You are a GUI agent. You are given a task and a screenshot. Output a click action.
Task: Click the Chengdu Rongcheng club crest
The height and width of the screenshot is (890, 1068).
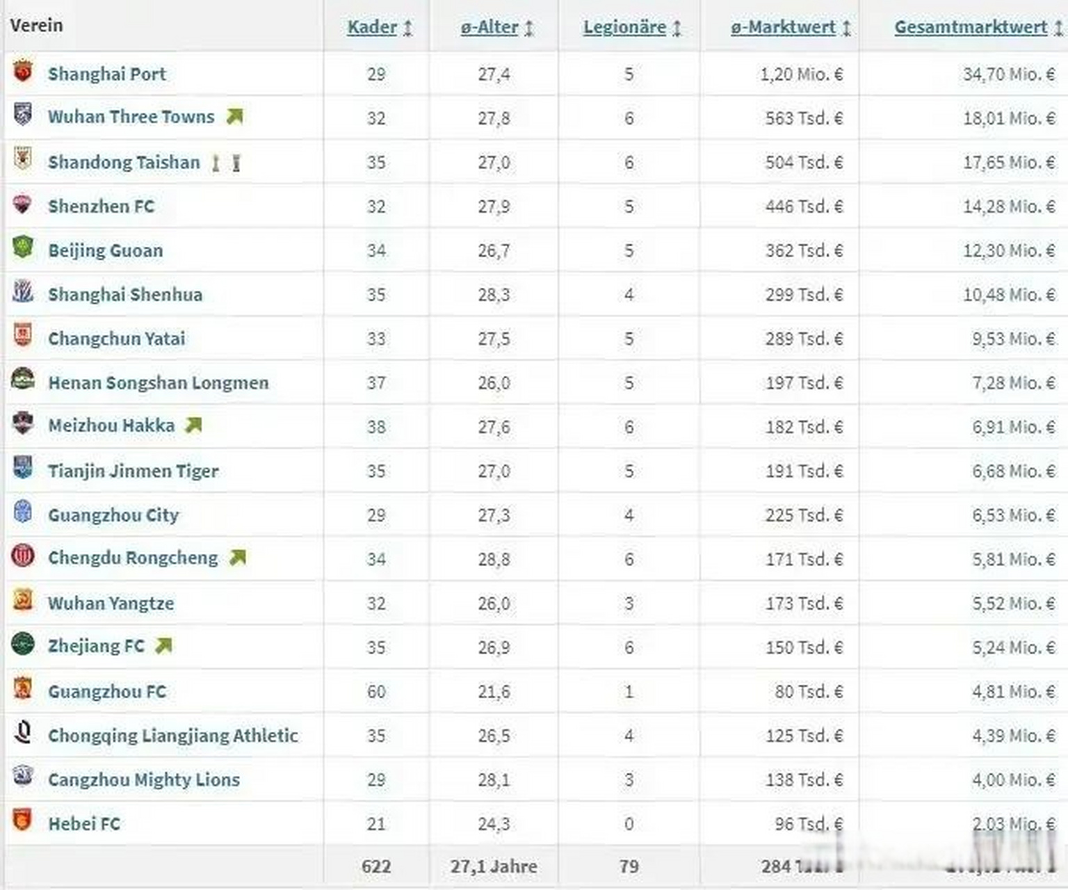(x=23, y=556)
